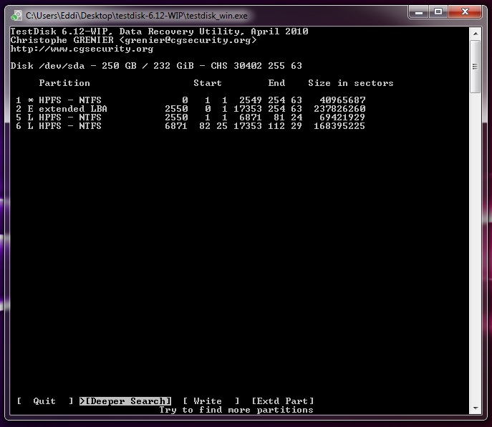Image resolution: width=492 pixels, height=427 pixels.
Task: Click the size value 168395225
Action: pos(340,126)
